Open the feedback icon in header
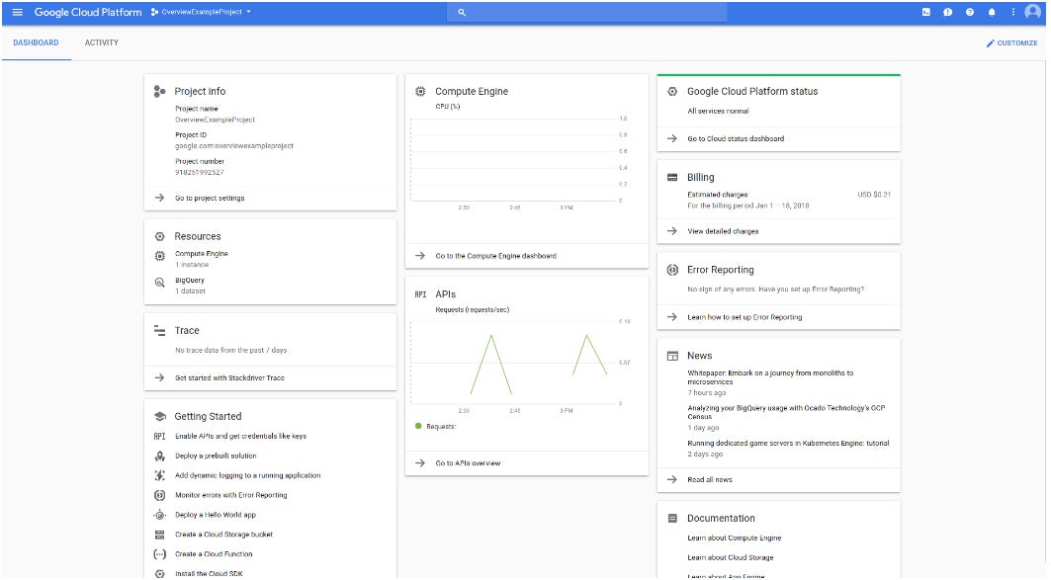This screenshot has height=580, width=1051. pyautogui.click(x=948, y=12)
